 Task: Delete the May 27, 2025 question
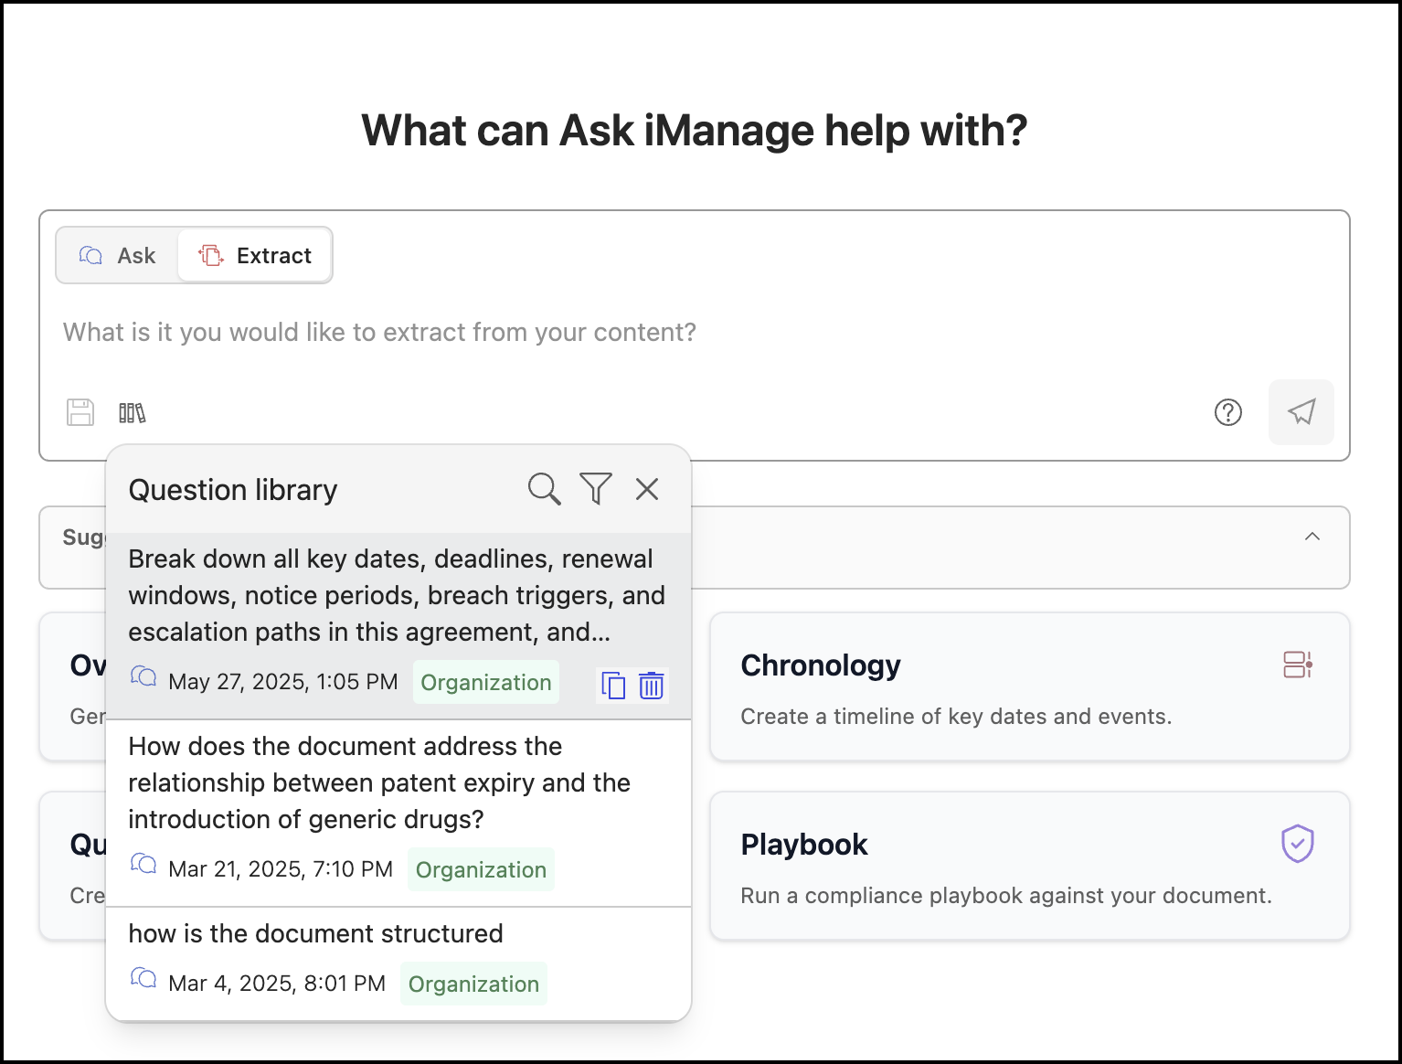(x=652, y=686)
